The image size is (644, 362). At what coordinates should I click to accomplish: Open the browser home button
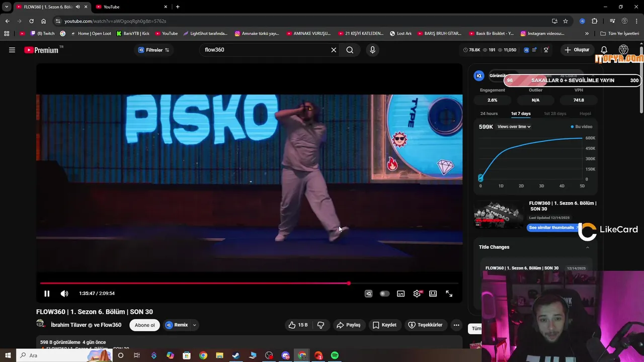43,21
